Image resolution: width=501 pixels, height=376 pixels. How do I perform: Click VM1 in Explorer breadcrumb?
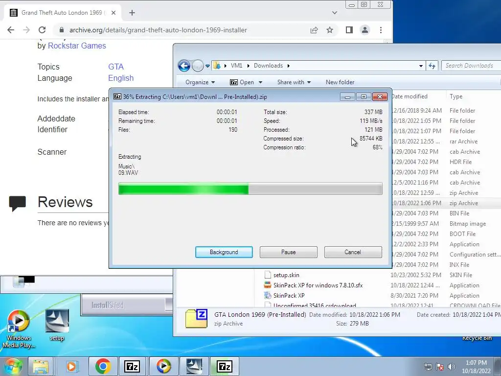pos(236,66)
